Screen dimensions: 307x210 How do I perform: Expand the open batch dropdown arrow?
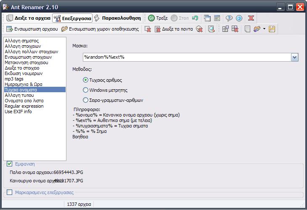click(264, 29)
